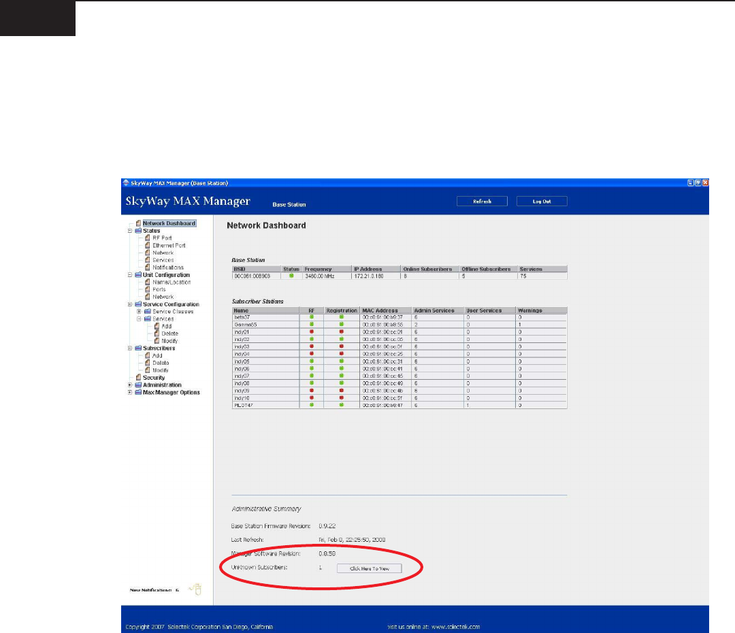This screenshot has height=633, width=735.
Task: Click the Administration folder icon
Action: (138, 385)
